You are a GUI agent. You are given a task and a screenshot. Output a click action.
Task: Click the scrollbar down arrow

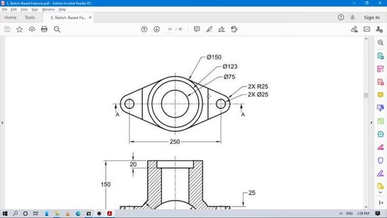pos(366,207)
